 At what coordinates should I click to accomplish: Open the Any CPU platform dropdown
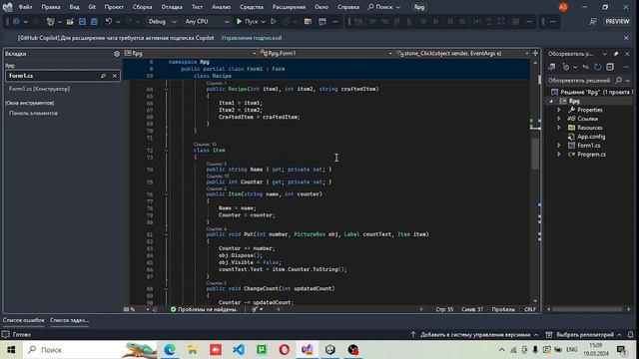click(207, 22)
